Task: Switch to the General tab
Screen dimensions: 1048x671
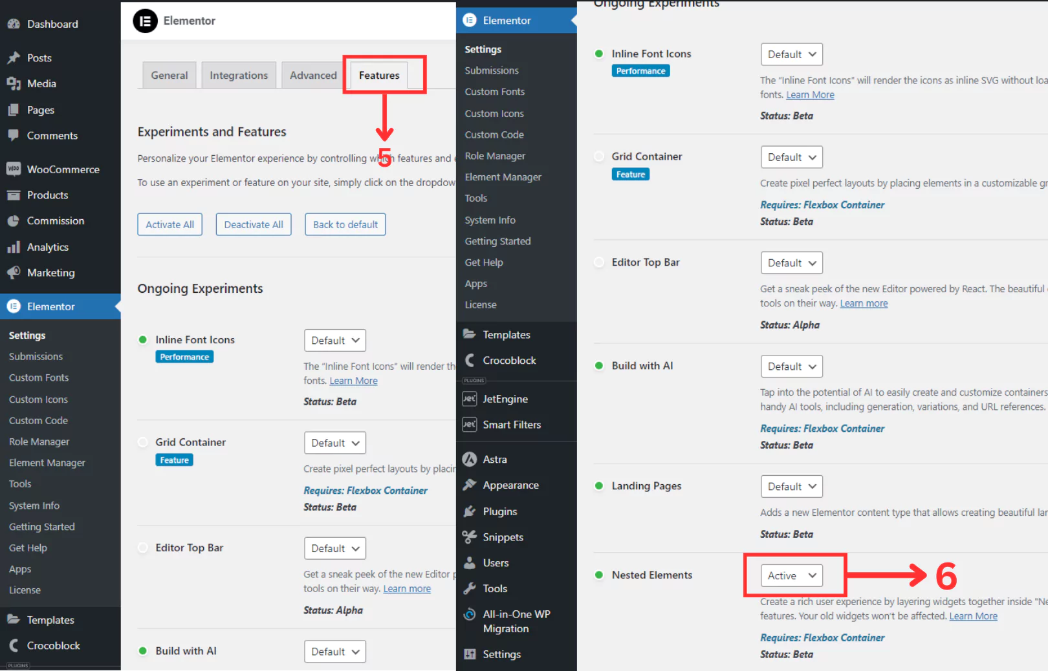Action: [169, 75]
